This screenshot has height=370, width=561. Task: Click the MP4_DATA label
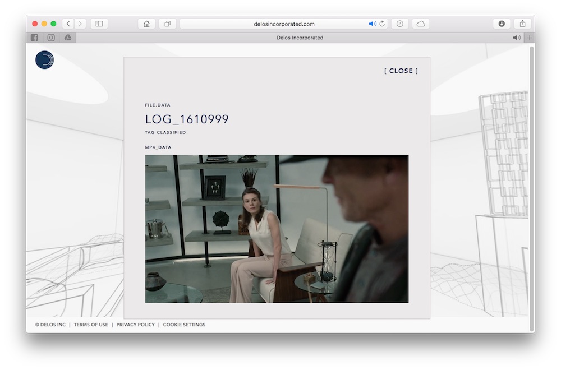158,147
